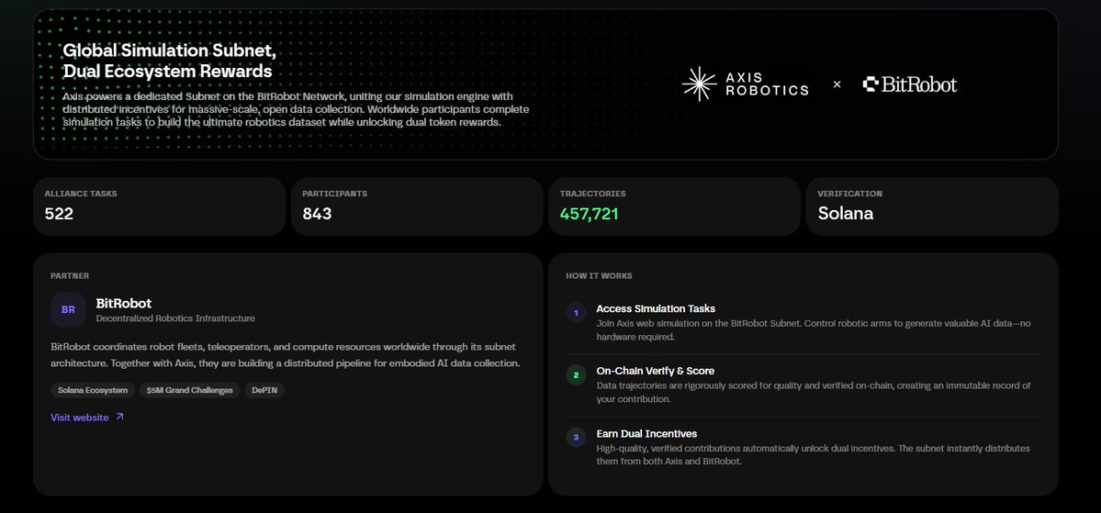The height and width of the screenshot is (513, 1101).
Task: Click step 2 number badge
Action: [x=576, y=375]
